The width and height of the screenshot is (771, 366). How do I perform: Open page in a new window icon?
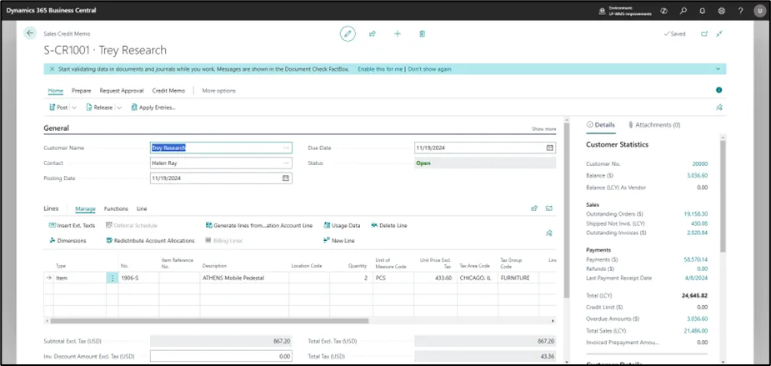(704, 33)
